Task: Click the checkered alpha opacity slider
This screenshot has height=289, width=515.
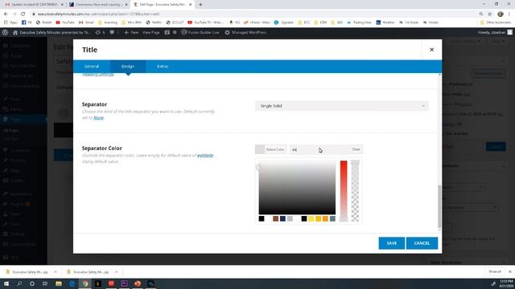Action: click(355, 191)
